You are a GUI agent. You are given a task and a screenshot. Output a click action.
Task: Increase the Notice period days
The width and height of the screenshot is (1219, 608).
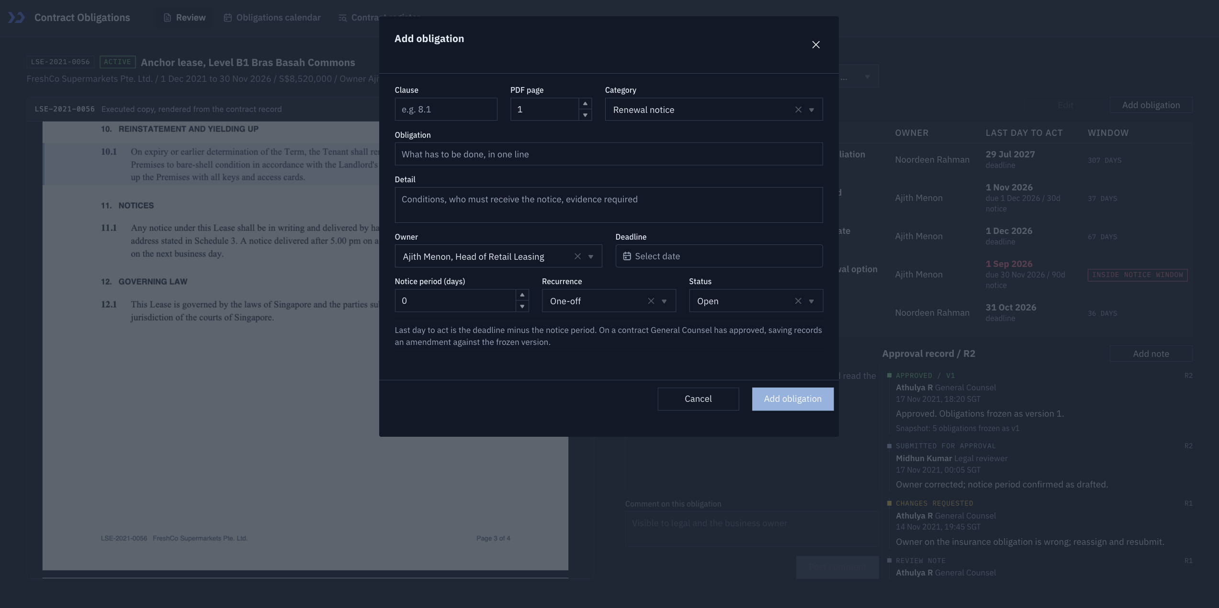tap(522, 295)
